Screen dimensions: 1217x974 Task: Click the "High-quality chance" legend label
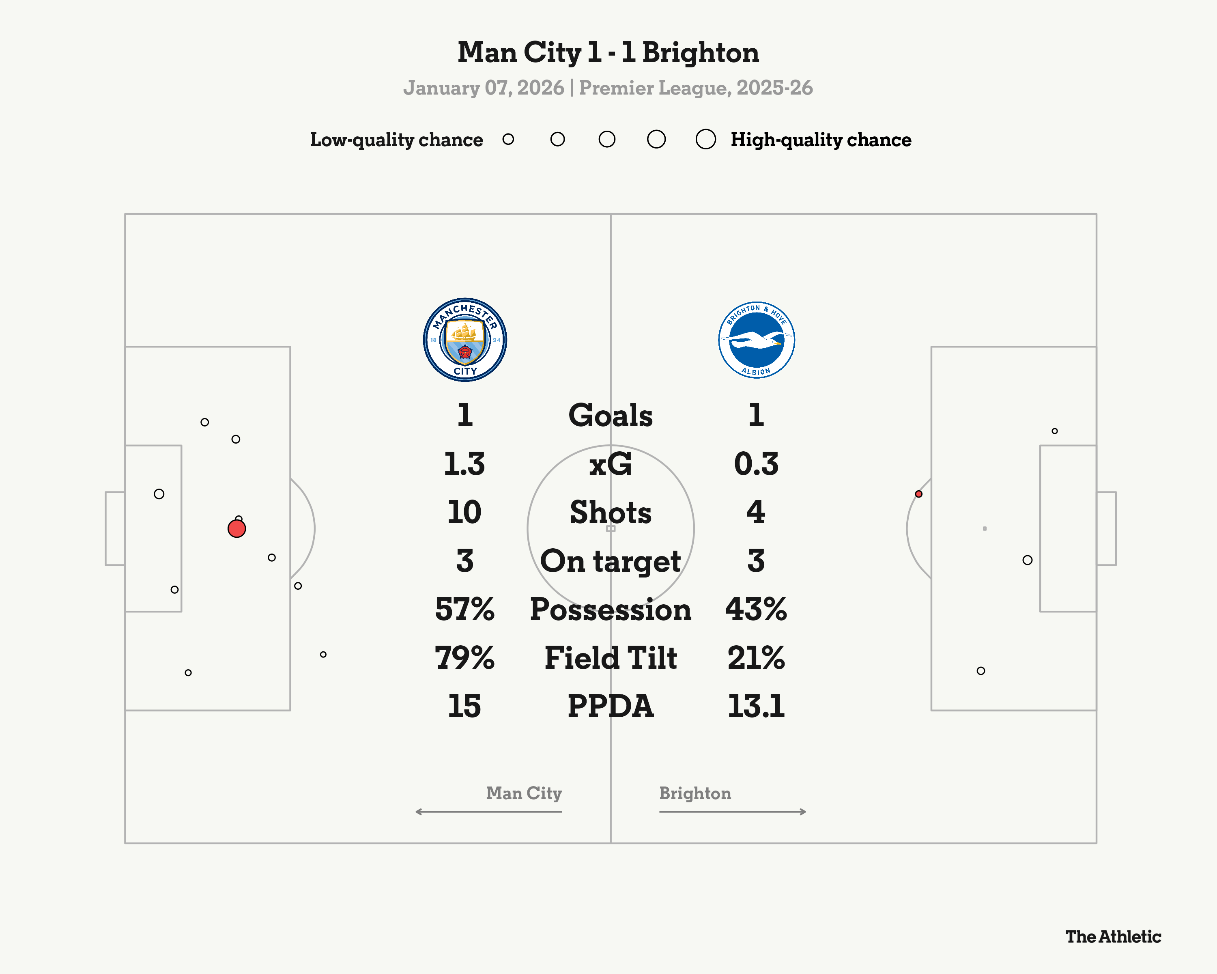pyautogui.click(x=821, y=140)
